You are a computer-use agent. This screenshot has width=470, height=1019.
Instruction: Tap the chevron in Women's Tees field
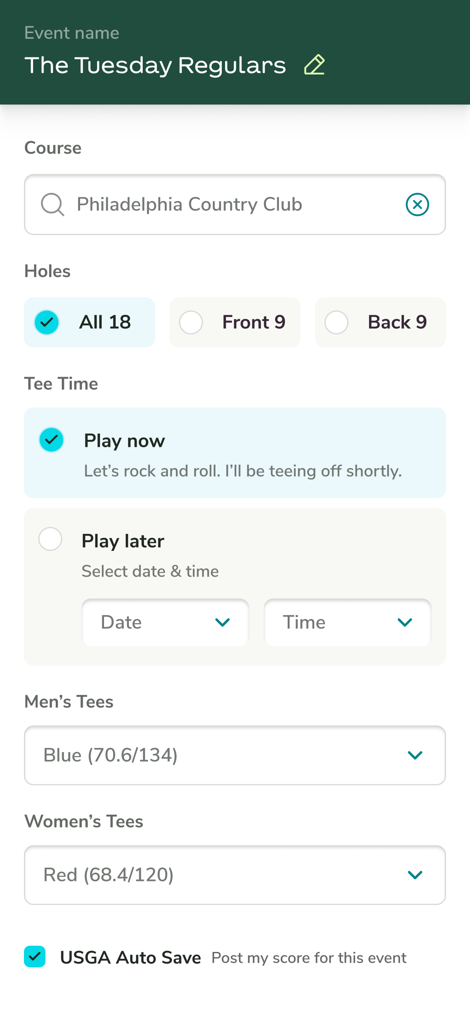point(415,875)
